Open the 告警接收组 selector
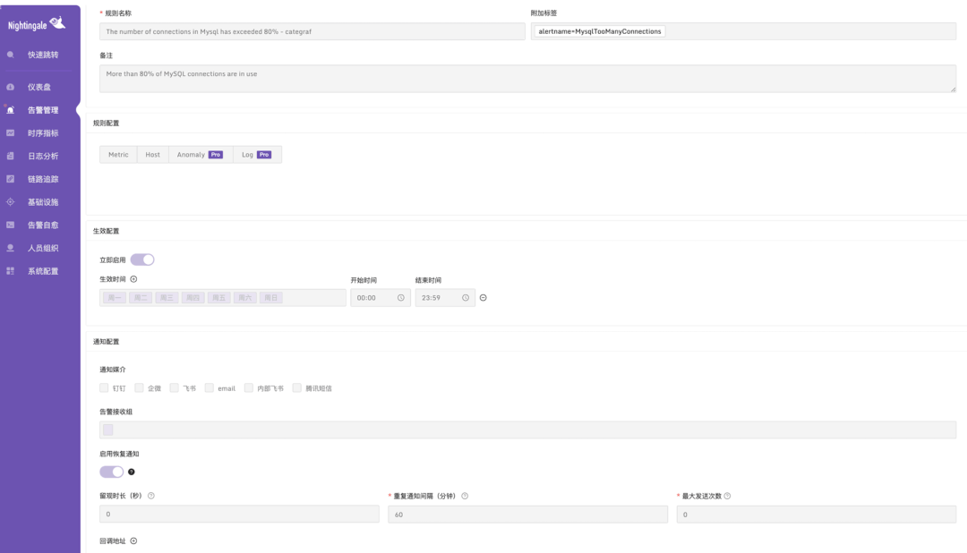The image size is (967, 553). pyautogui.click(x=528, y=430)
